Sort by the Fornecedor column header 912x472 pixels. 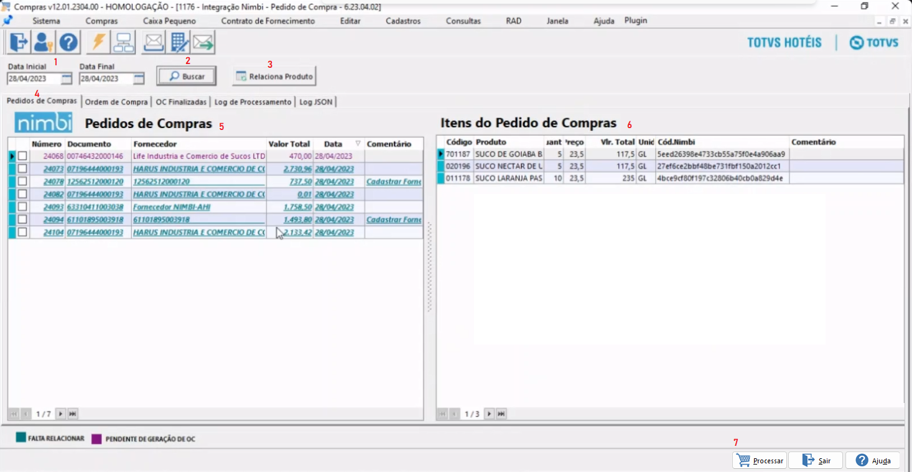coord(198,144)
